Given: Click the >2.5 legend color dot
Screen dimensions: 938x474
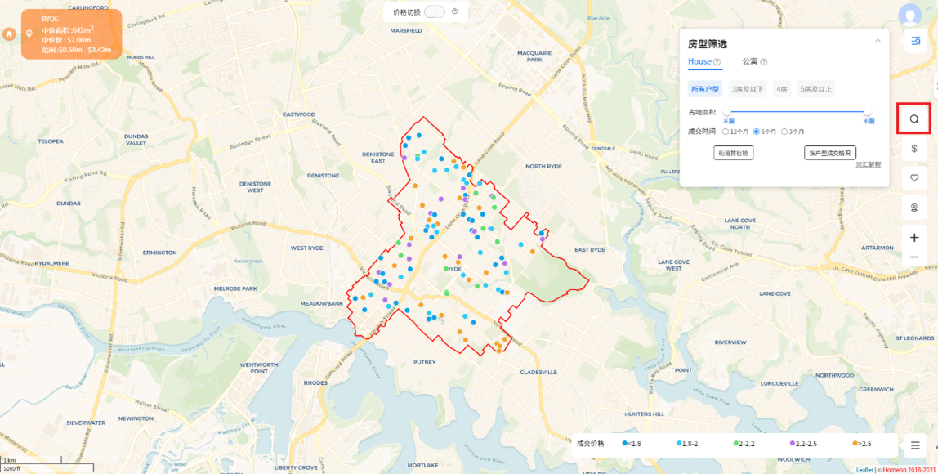Looking at the screenshot, I should 855,444.
